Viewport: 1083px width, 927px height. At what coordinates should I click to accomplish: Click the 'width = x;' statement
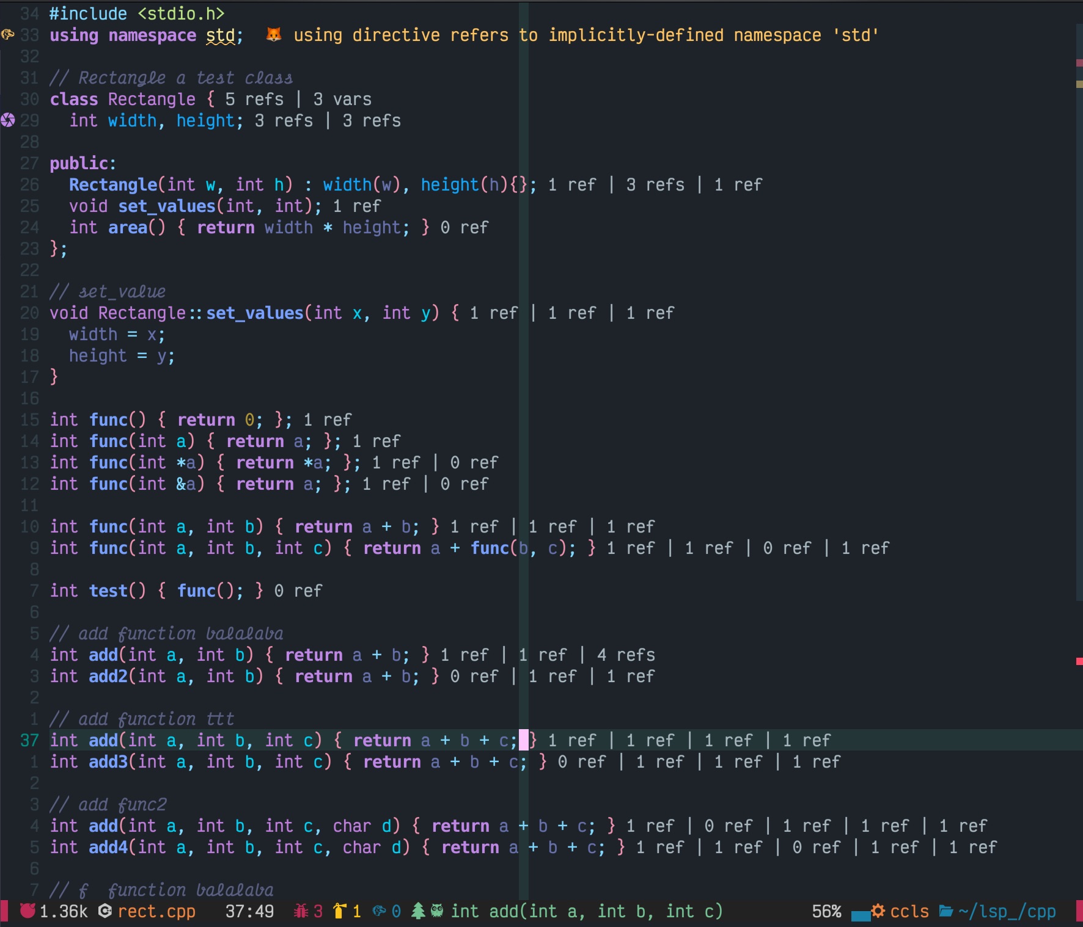pos(117,335)
